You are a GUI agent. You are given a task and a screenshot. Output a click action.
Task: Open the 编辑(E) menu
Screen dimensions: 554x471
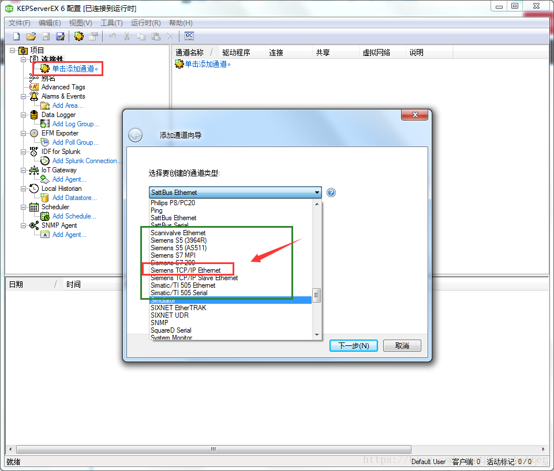click(x=50, y=23)
